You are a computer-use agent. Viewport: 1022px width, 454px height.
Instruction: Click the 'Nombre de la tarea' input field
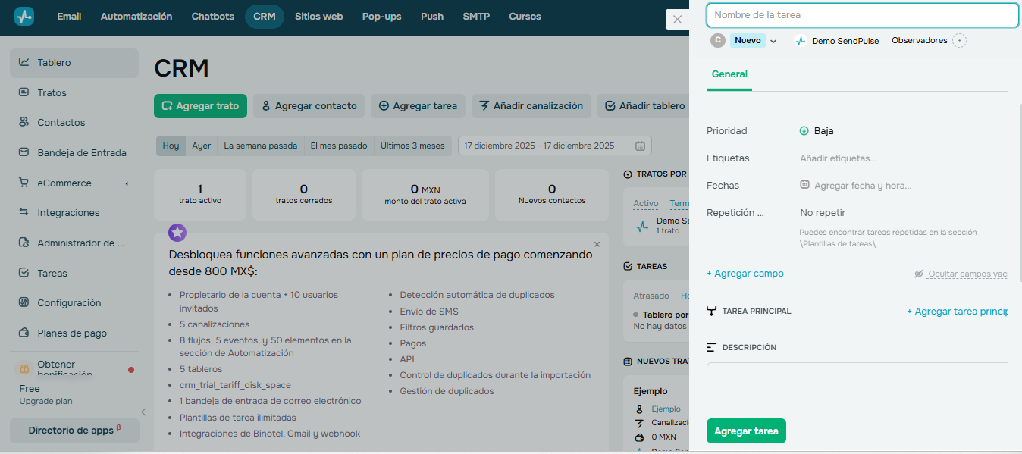pyautogui.click(x=862, y=15)
